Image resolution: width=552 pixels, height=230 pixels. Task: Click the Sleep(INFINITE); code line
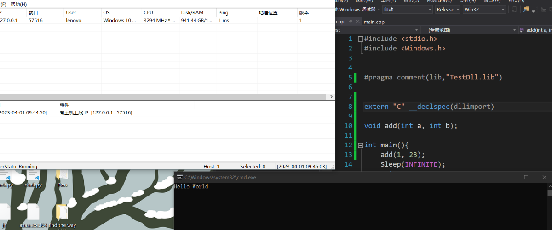[413, 164]
